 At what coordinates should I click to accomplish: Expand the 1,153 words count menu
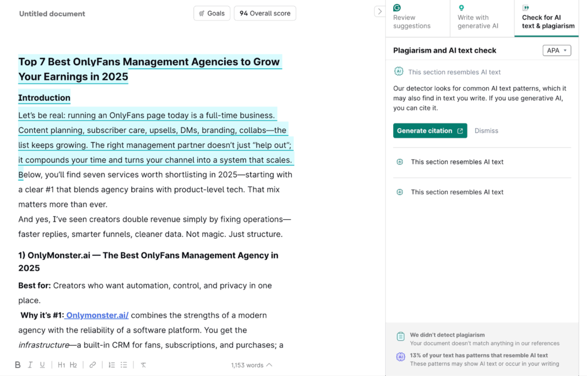tap(251, 365)
